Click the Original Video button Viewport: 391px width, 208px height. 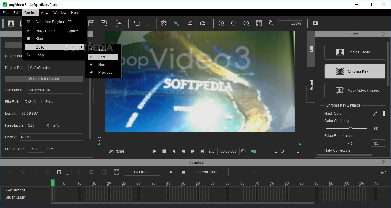355,52
